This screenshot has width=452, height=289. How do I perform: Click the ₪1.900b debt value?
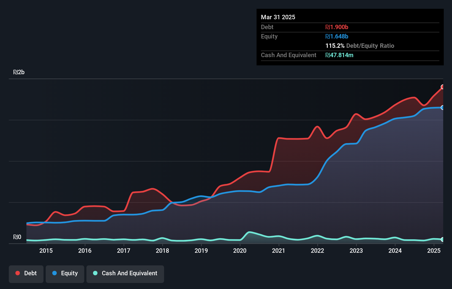pyautogui.click(x=337, y=27)
